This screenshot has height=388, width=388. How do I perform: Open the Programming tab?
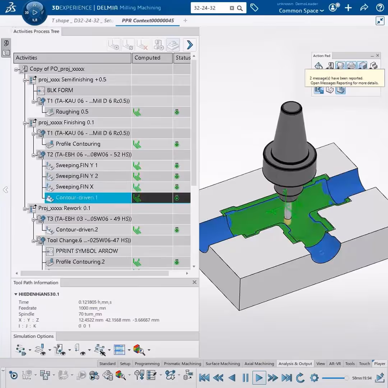click(x=147, y=364)
